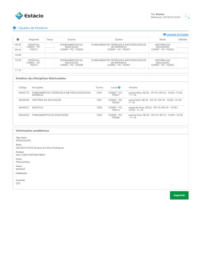The width and height of the screenshot is (201, 269).
Task: Click location CONST - PZ - PZ005 in details
Action: click(x=116, y=101)
